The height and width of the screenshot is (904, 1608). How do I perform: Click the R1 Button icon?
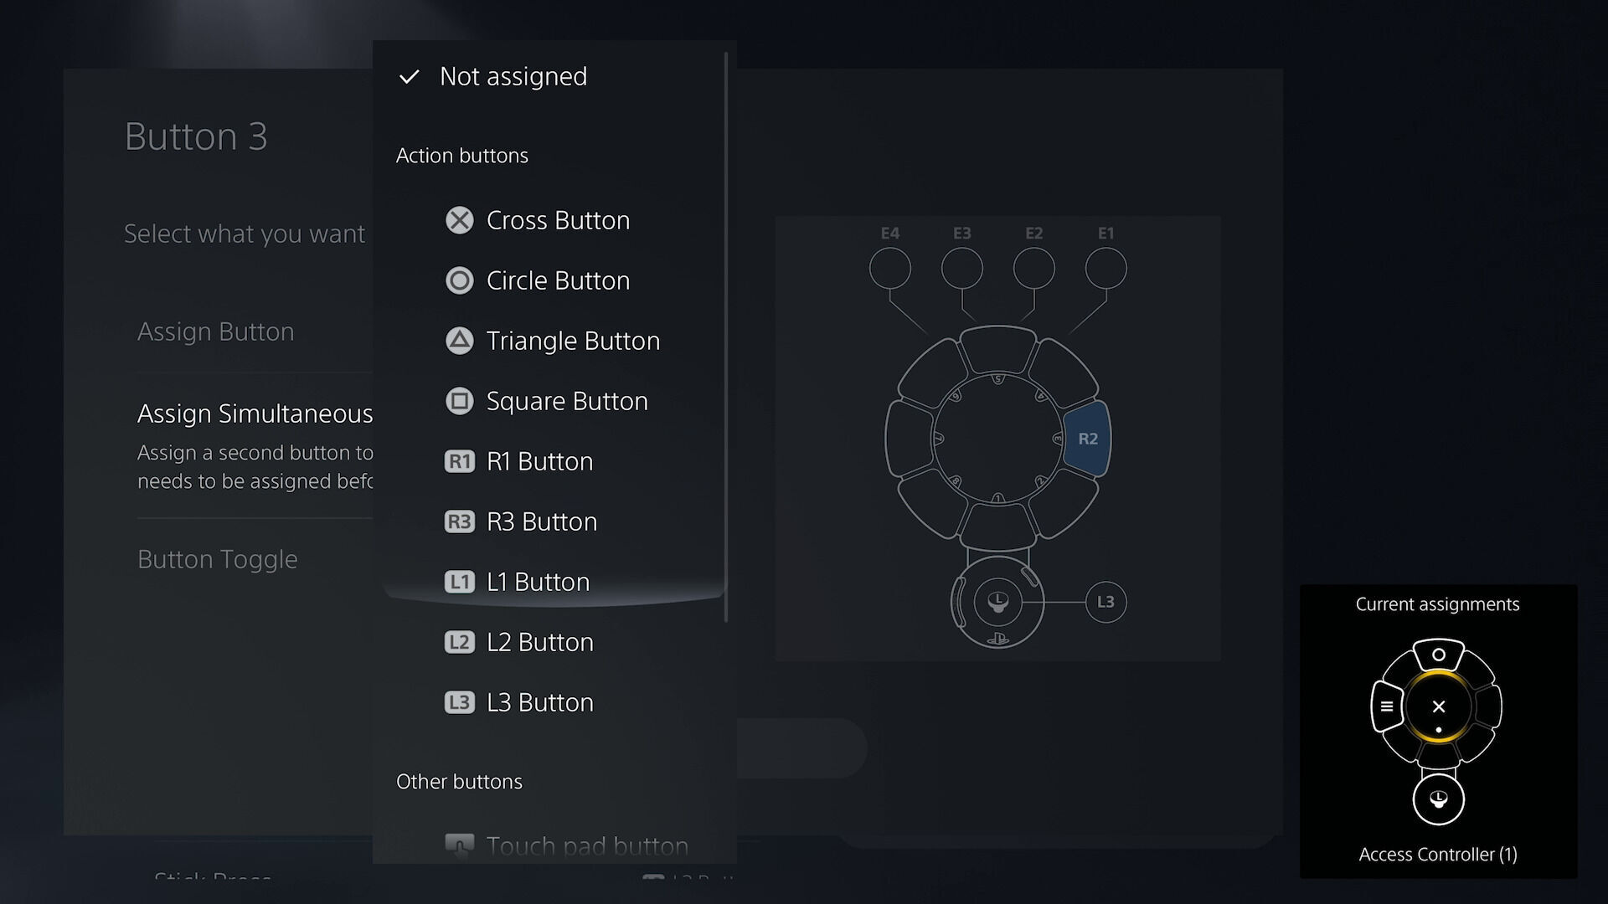pos(459,461)
